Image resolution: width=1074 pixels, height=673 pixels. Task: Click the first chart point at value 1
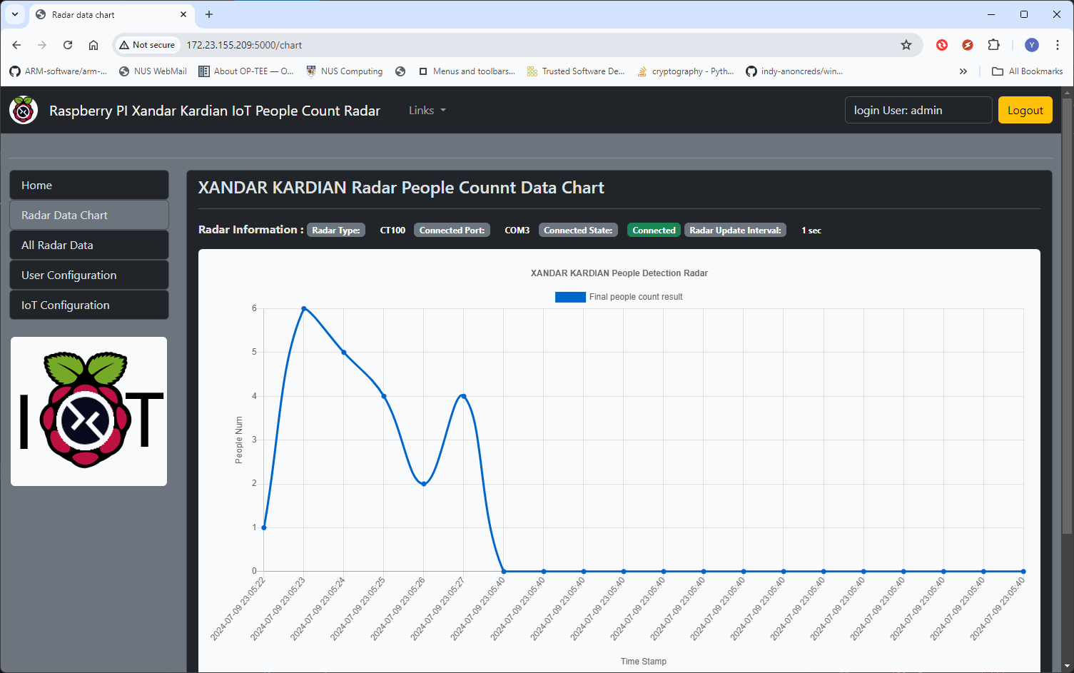tap(264, 527)
